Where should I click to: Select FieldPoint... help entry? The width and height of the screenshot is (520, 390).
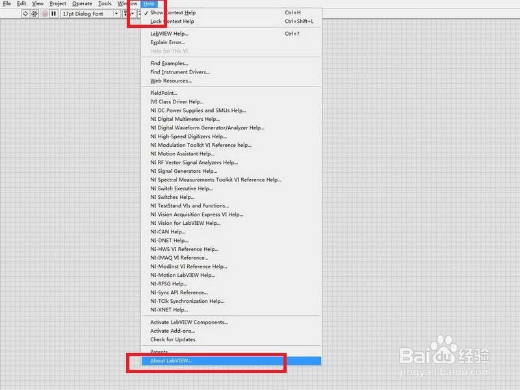[x=231, y=93]
